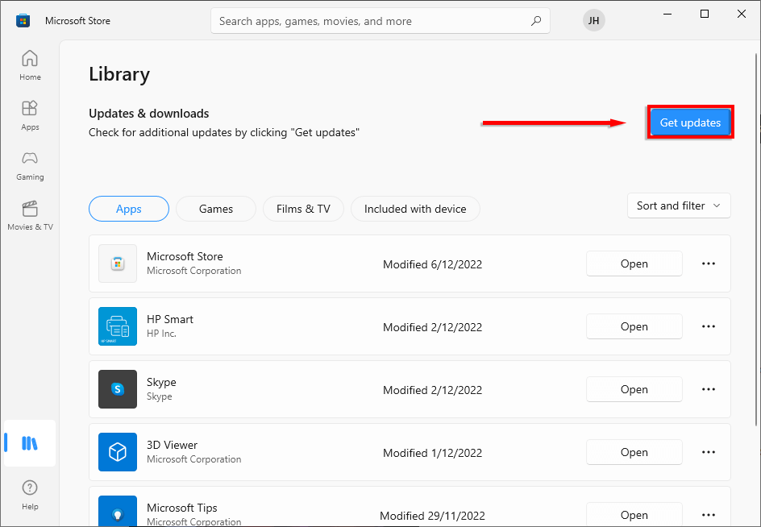Select the Games filter tab
Viewport: 761px width, 527px height.
pyautogui.click(x=216, y=209)
